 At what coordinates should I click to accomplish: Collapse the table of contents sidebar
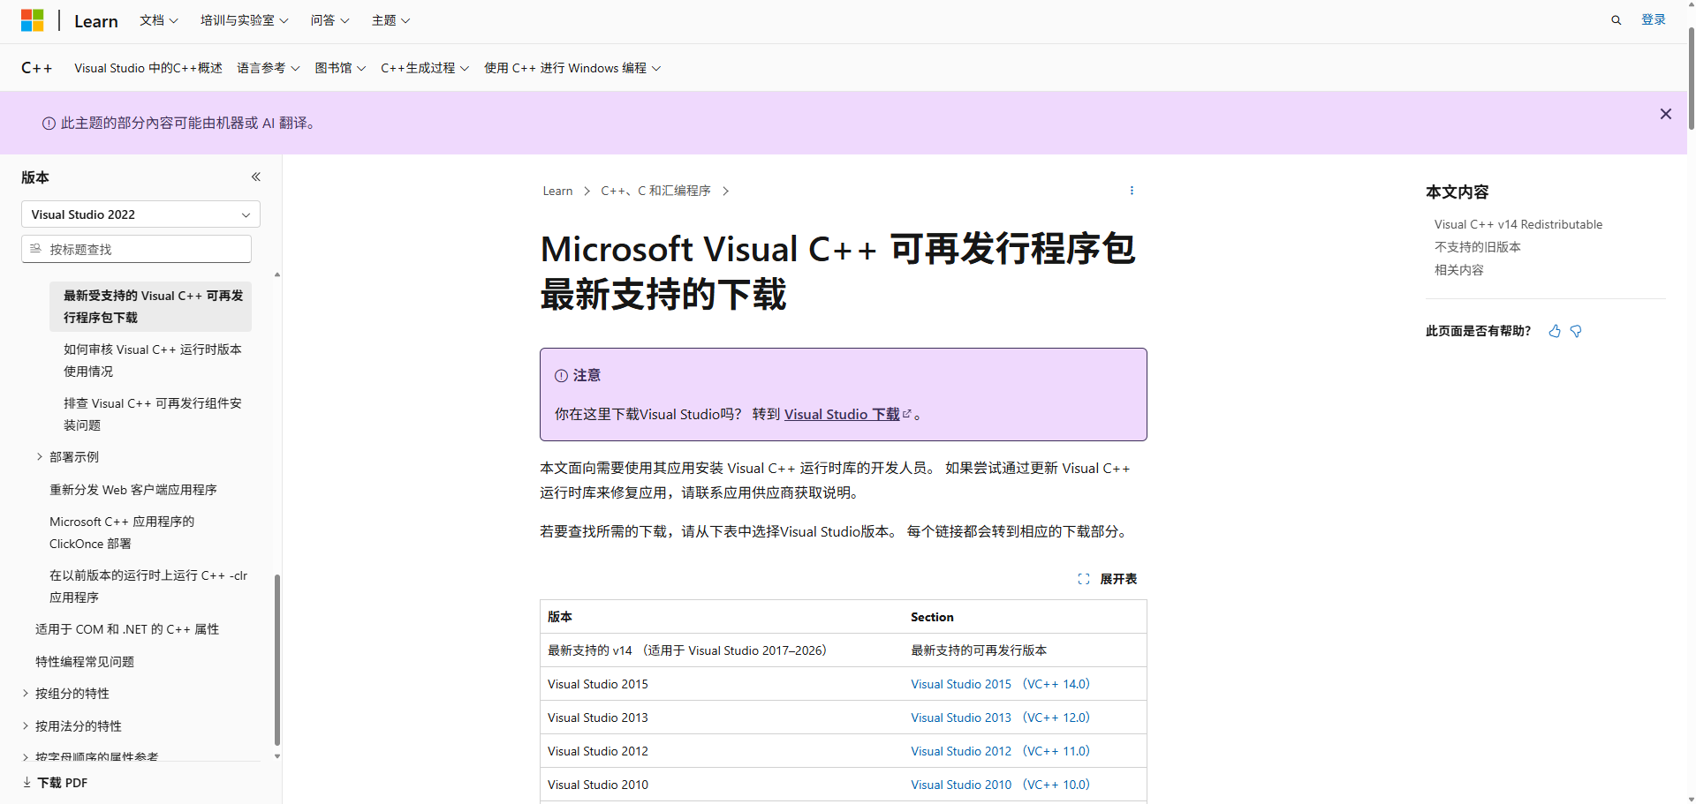[256, 177]
